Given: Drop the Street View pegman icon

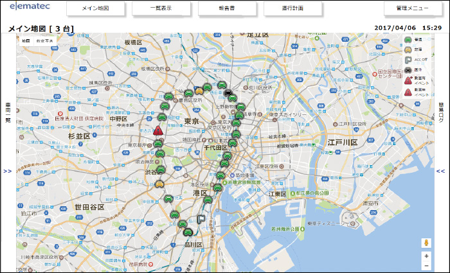Looking at the screenshot, I should (x=426, y=243).
